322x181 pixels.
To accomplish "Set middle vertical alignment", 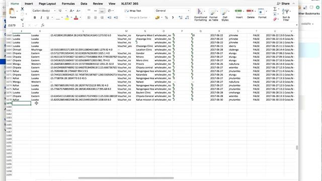I will pos(95,11).
